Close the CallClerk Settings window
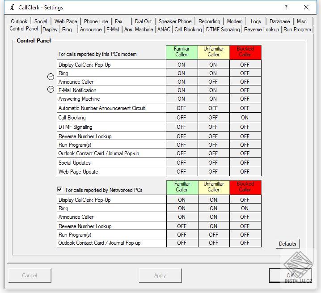The width and height of the screenshot is (321, 293). pyautogui.click(x=306, y=7)
